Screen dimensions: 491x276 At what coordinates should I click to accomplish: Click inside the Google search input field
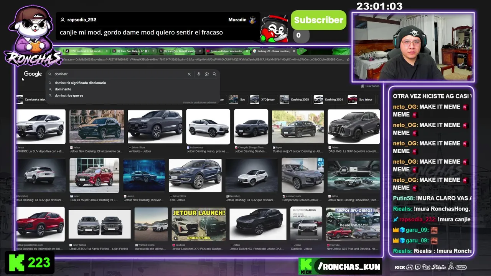[x=119, y=74]
